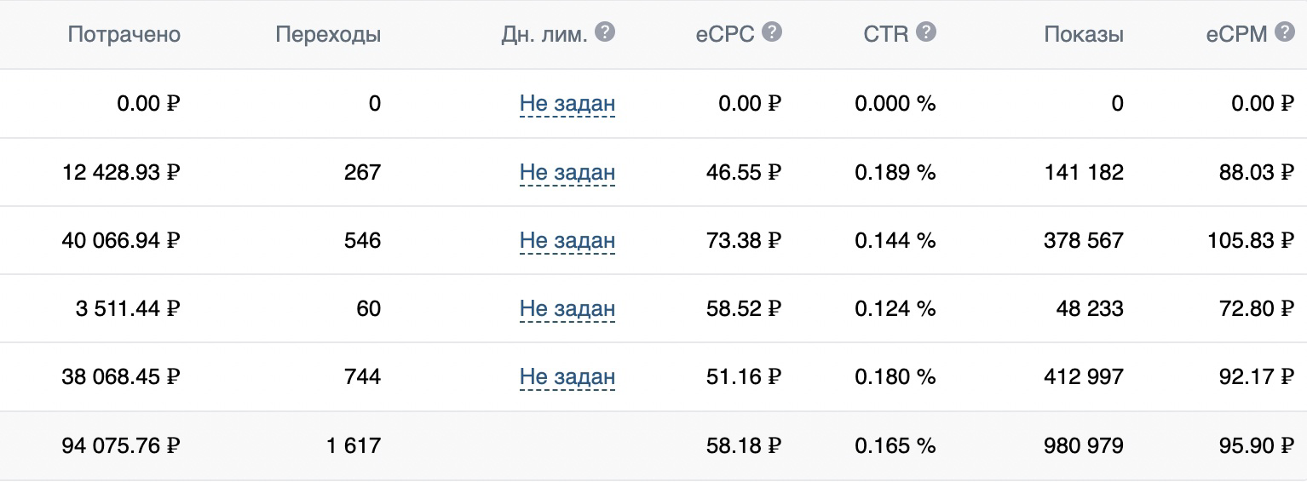Click the 744 clicks cell
The image size is (1307, 482).
click(x=363, y=377)
